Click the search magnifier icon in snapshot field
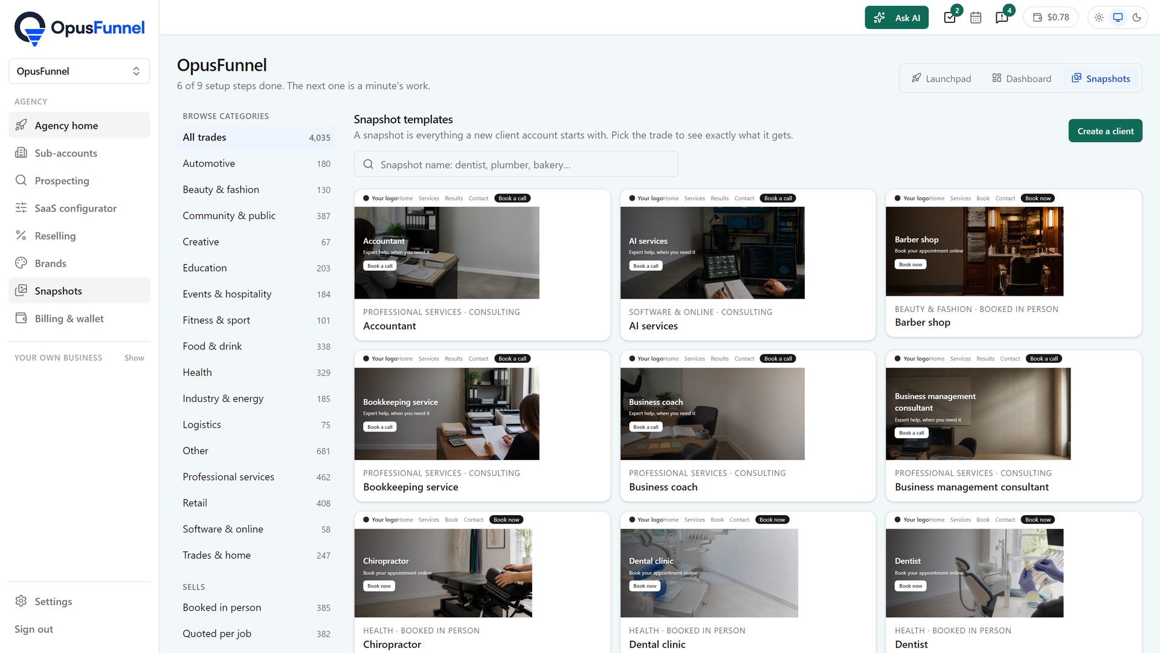 [368, 164]
